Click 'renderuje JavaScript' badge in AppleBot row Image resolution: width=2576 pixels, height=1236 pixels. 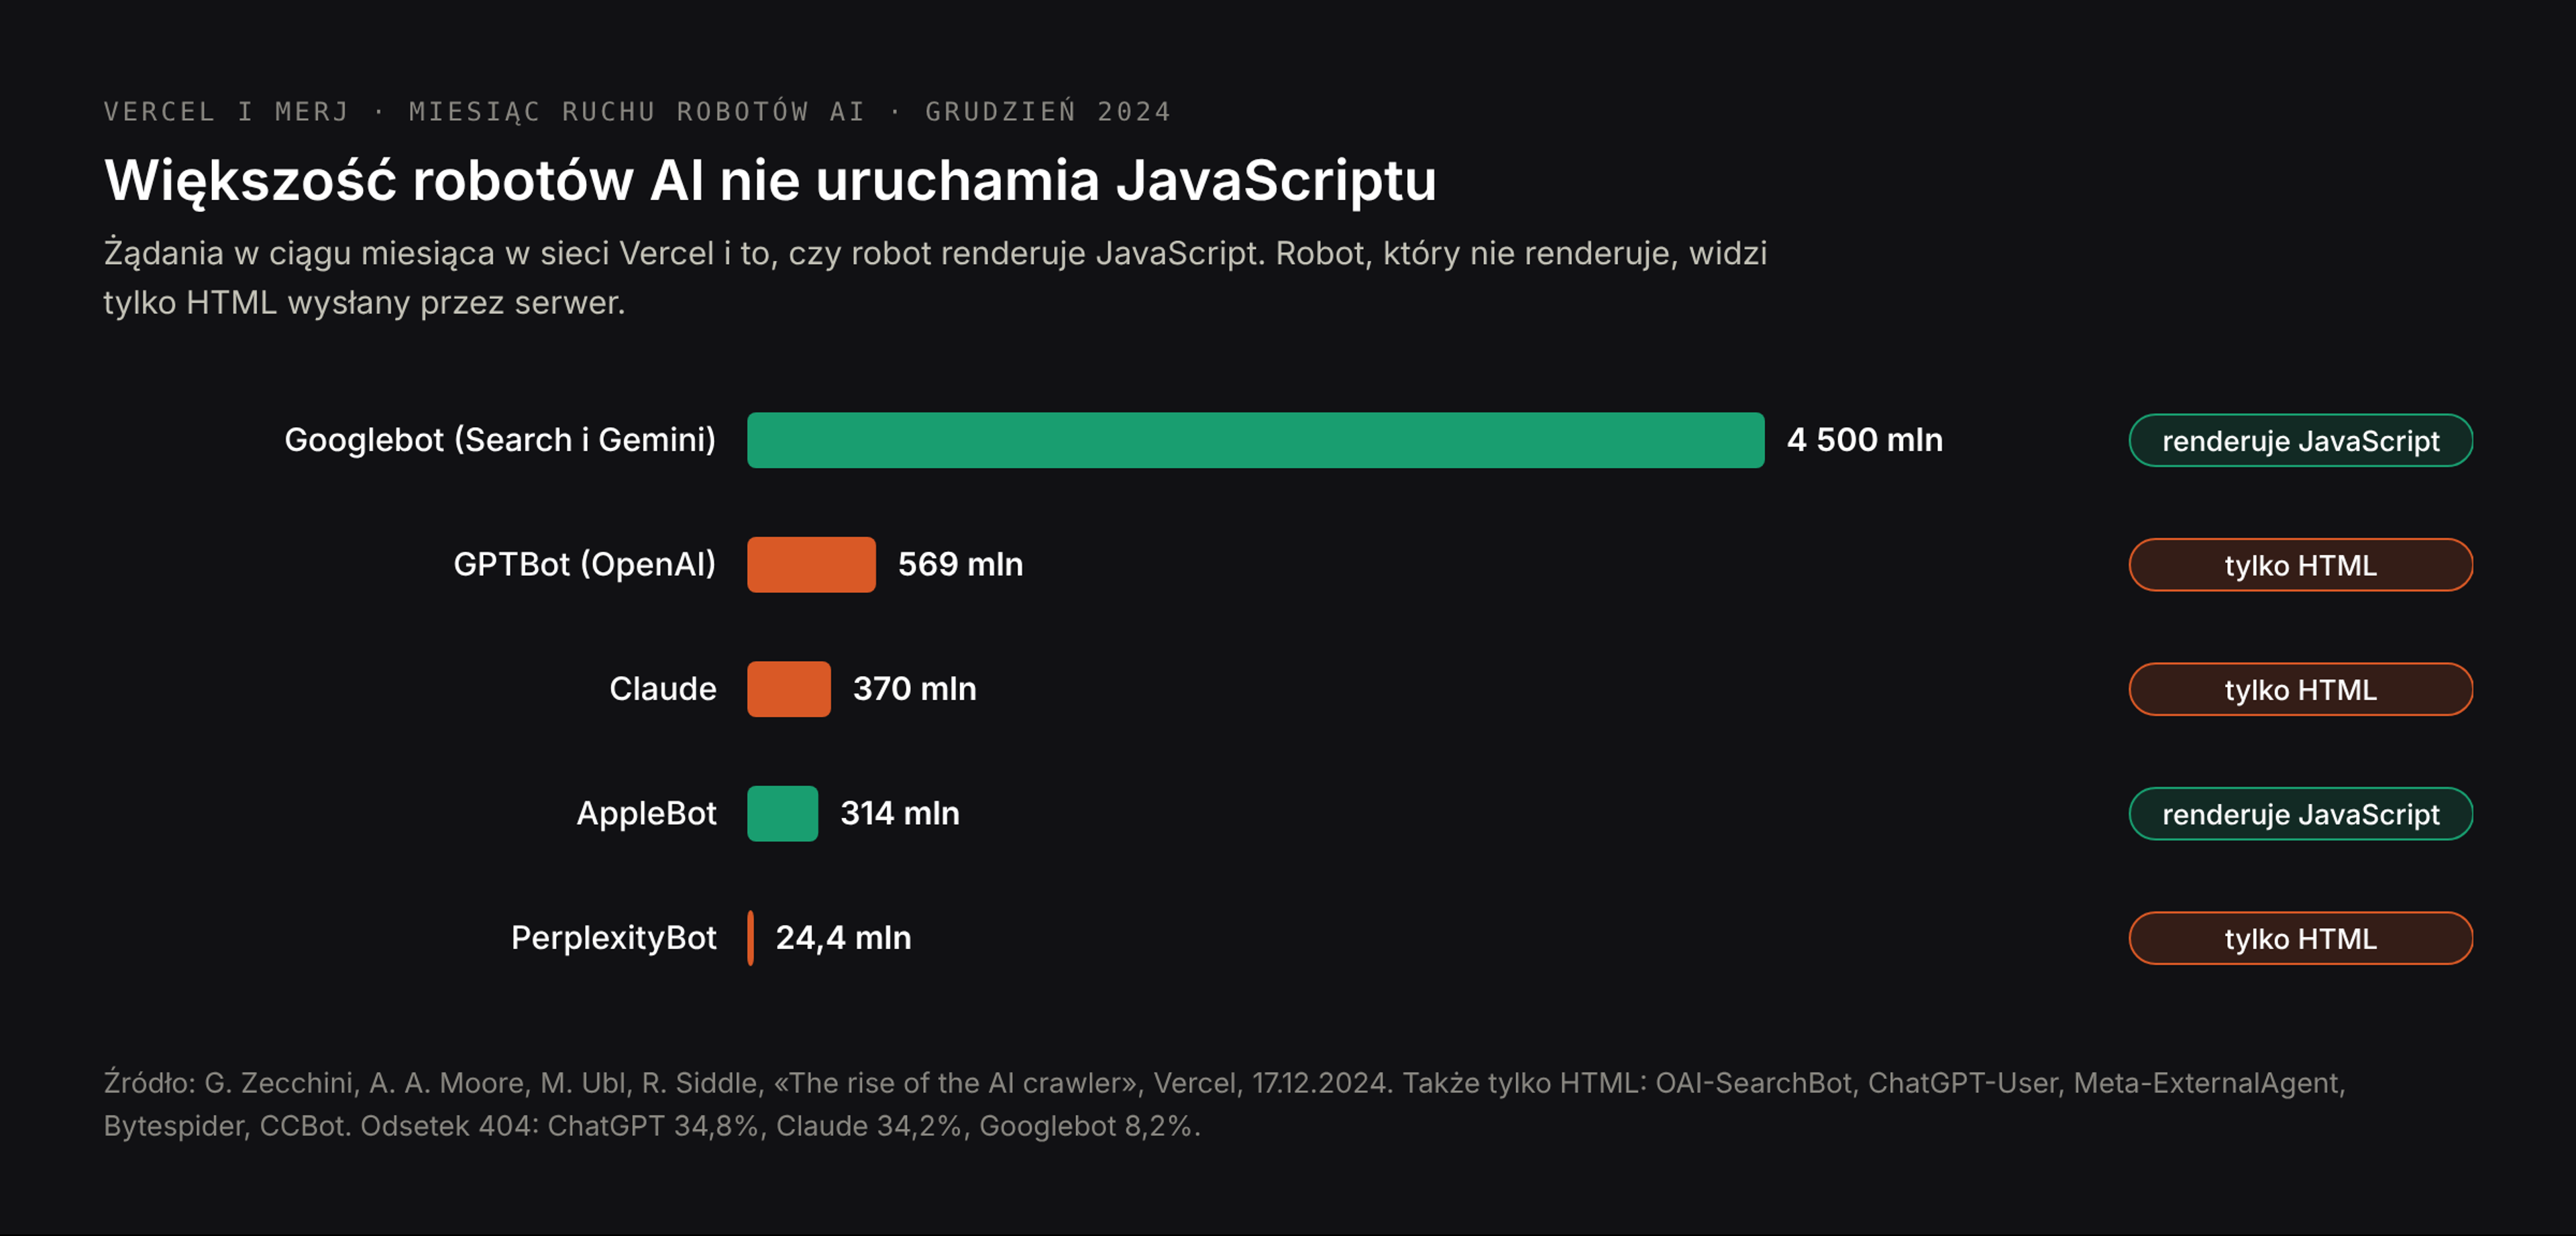[x=2300, y=814]
